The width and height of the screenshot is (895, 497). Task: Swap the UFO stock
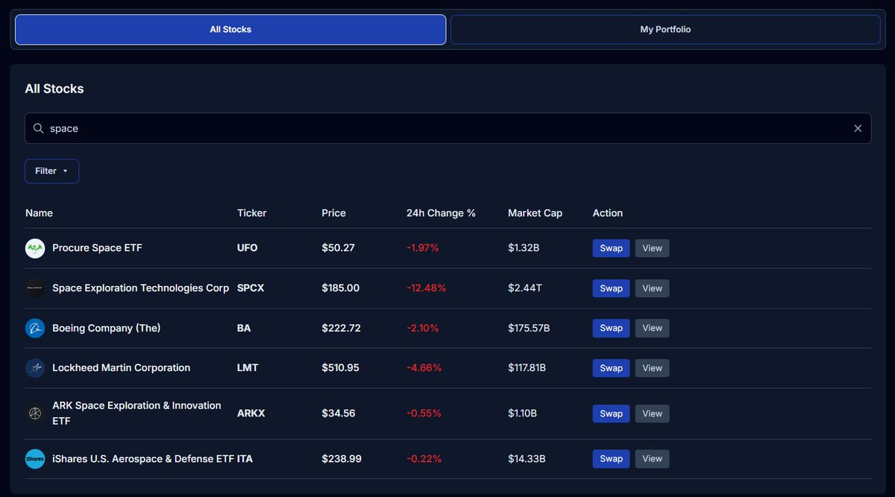click(x=611, y=248)
